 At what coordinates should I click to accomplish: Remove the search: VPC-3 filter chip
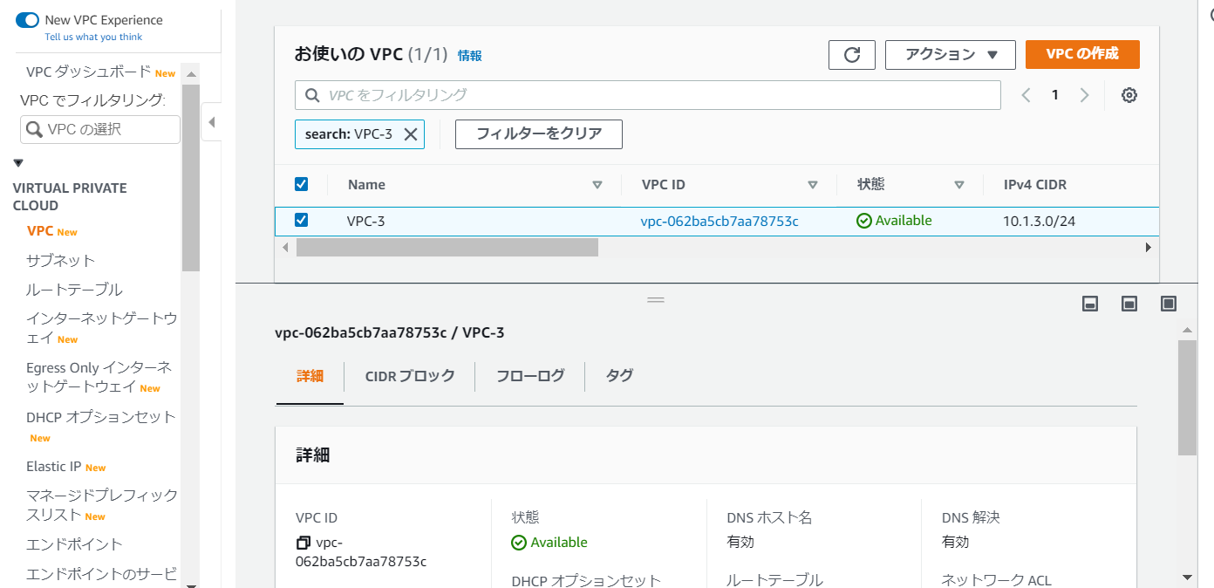point(410,134)
